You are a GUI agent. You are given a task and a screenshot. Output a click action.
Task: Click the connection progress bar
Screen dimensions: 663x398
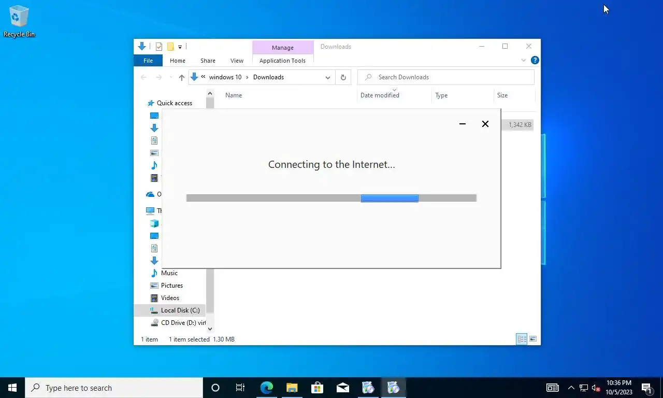point(331,198)
